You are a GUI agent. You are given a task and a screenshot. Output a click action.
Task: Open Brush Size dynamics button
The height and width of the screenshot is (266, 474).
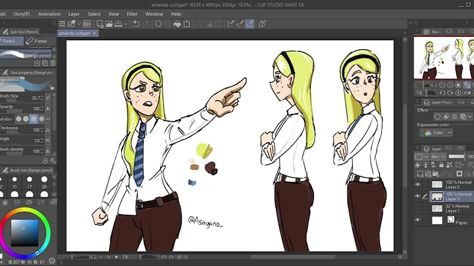48,97
